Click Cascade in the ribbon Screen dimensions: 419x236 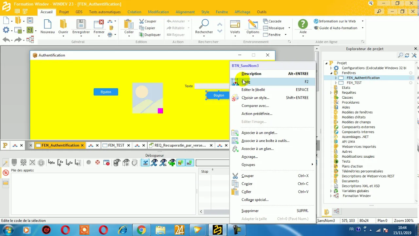click(x=272, y=21)
